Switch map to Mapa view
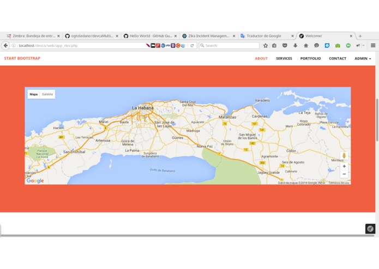 pos(34,94)
